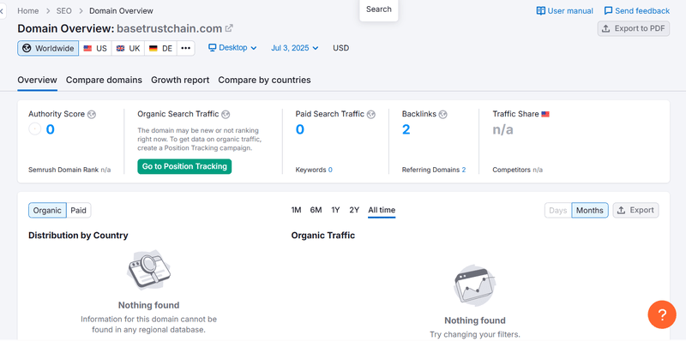
Task: Select the All time range
Action: [x=382, y=210]
